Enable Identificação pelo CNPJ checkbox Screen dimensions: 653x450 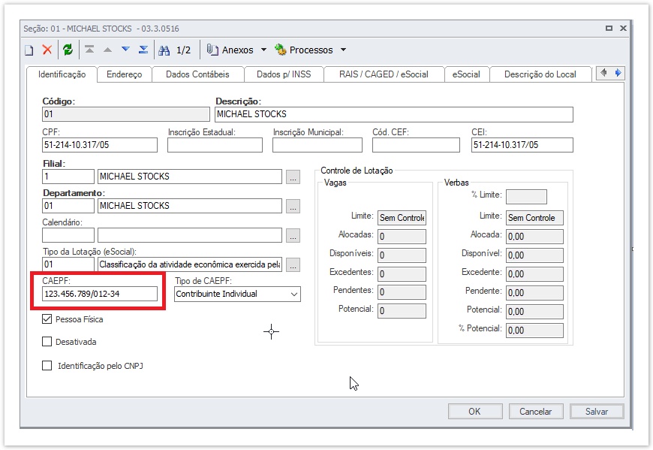click(x=47, y=365)
